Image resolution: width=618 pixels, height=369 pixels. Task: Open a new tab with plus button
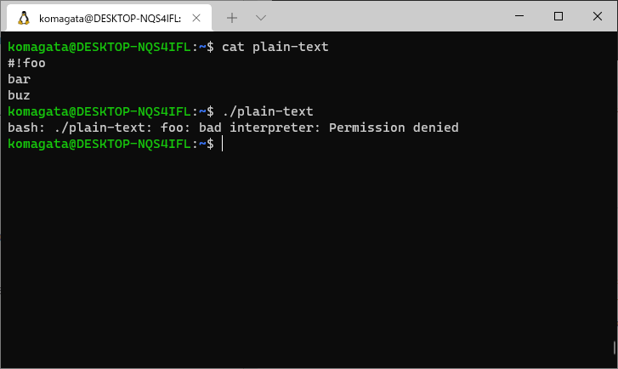pyautogui.click(x=232, y=18)
